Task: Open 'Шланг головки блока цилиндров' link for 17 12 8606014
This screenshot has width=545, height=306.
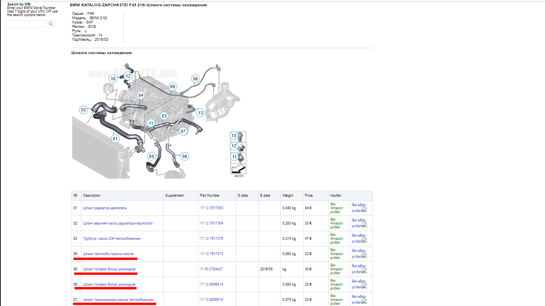Action: click(x=109, y=284)
